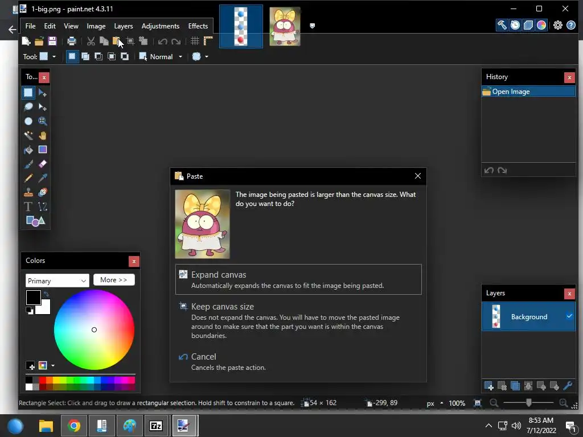This screenshot has width=583, height=437.
Task: Select the Paint Bucket tool
Action: pos(28,150)
